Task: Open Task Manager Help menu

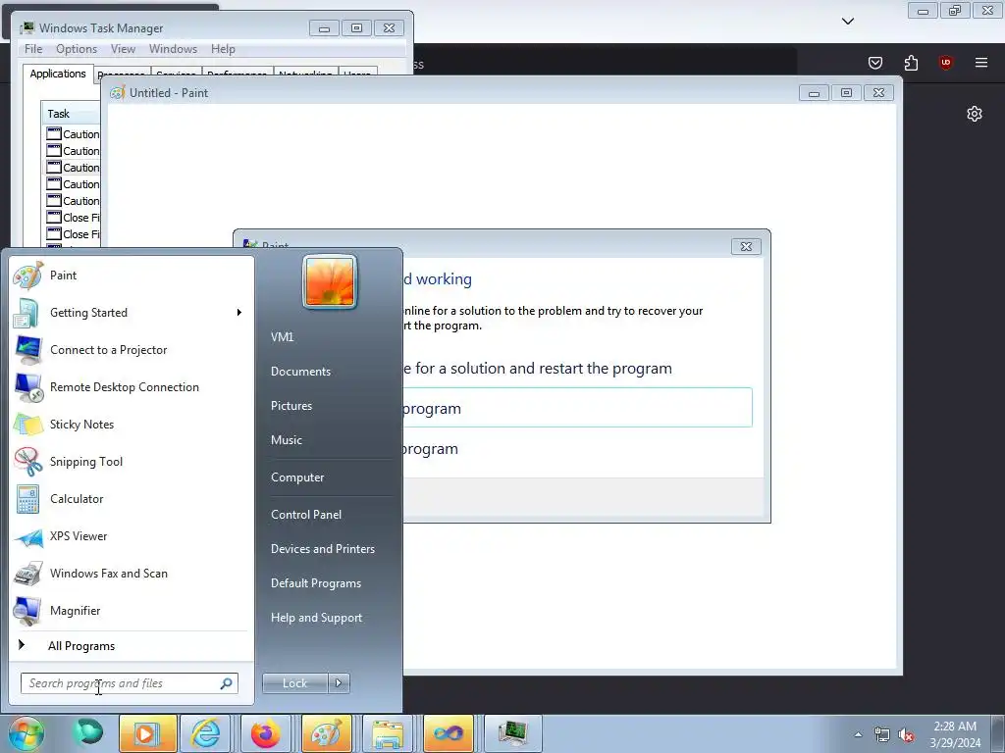Action: click(223, 49)
